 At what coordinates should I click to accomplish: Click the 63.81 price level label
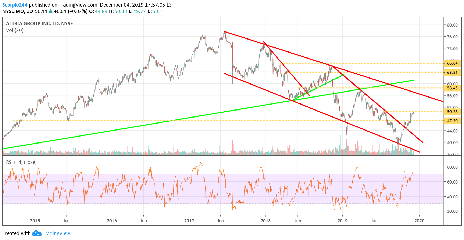(452, 73)
